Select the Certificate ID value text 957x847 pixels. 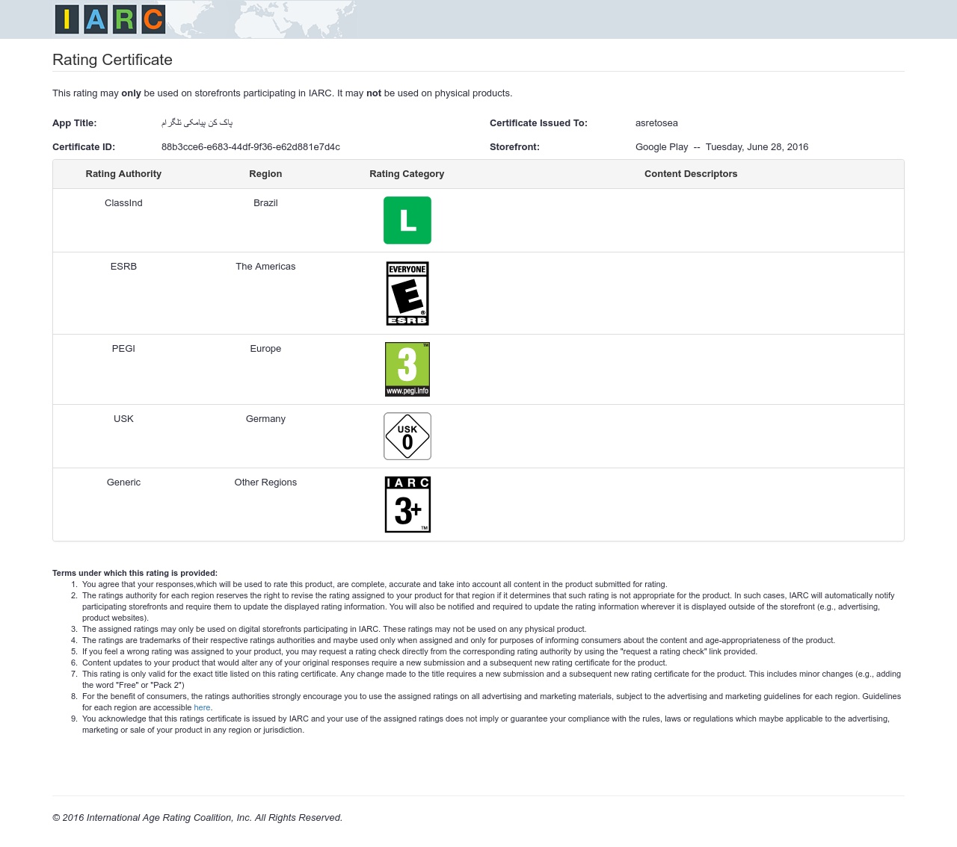point(250,147)
